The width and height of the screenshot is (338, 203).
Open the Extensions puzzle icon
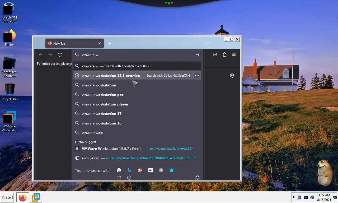[224, 54]
